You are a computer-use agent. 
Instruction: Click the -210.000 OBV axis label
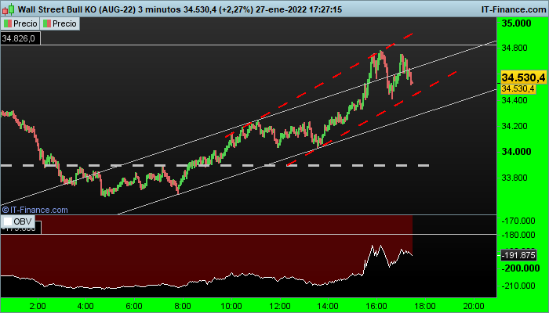point(518,286)
